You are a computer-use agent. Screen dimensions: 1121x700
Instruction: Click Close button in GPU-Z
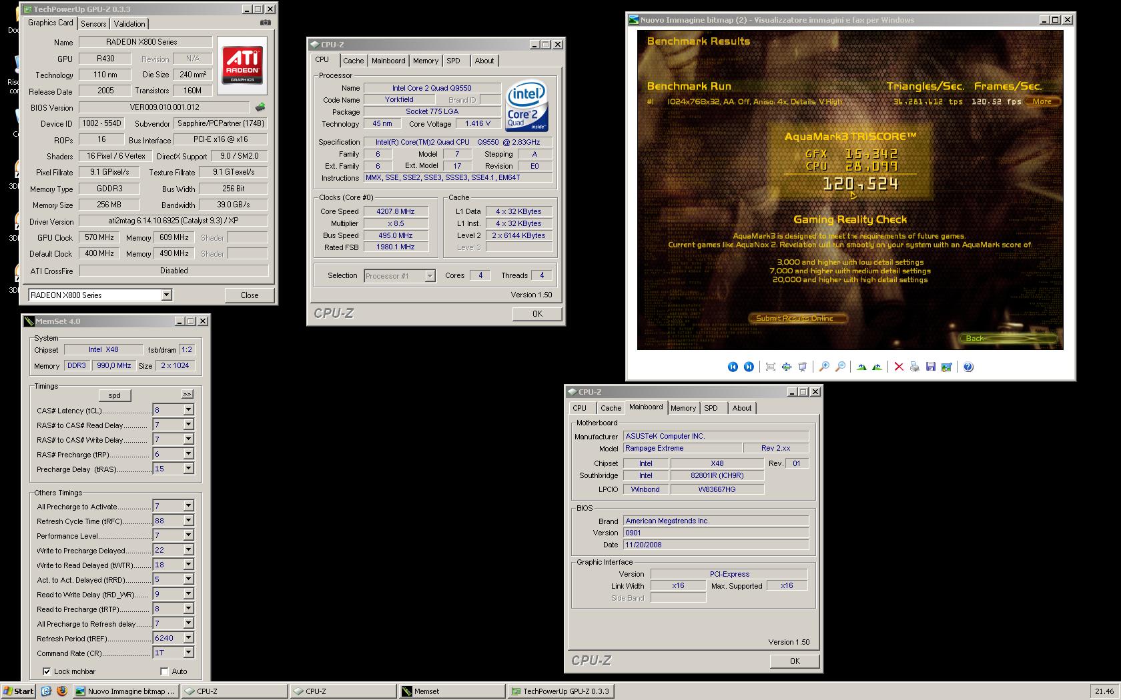click(x=250, y=295)
